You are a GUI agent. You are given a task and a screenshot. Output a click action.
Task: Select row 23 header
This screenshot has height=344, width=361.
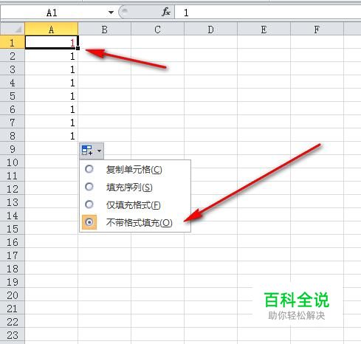coord(13,335)
